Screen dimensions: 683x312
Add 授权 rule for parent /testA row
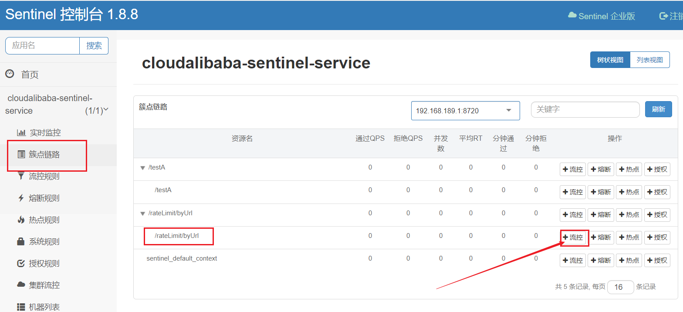[657, 169]
